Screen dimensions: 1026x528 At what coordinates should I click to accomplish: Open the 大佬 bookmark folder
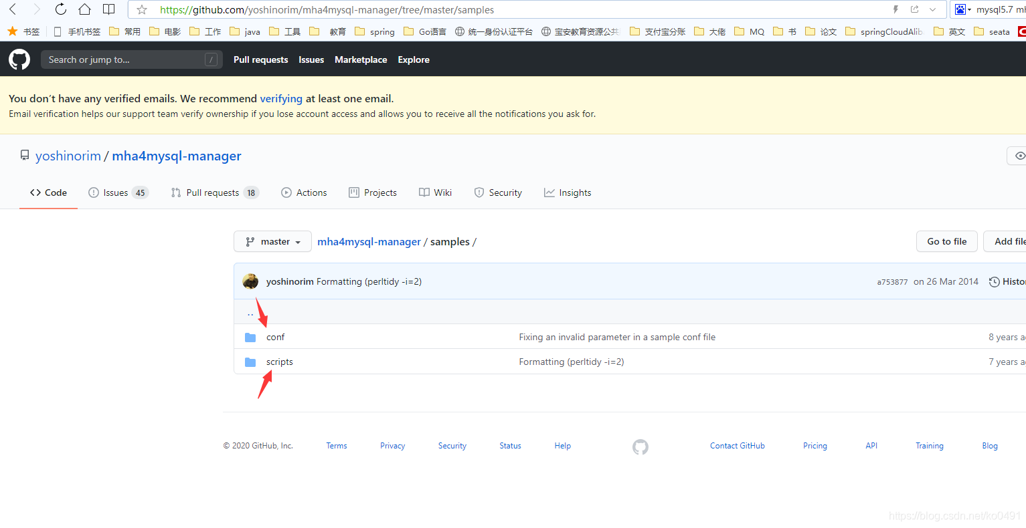coord(710,31)
